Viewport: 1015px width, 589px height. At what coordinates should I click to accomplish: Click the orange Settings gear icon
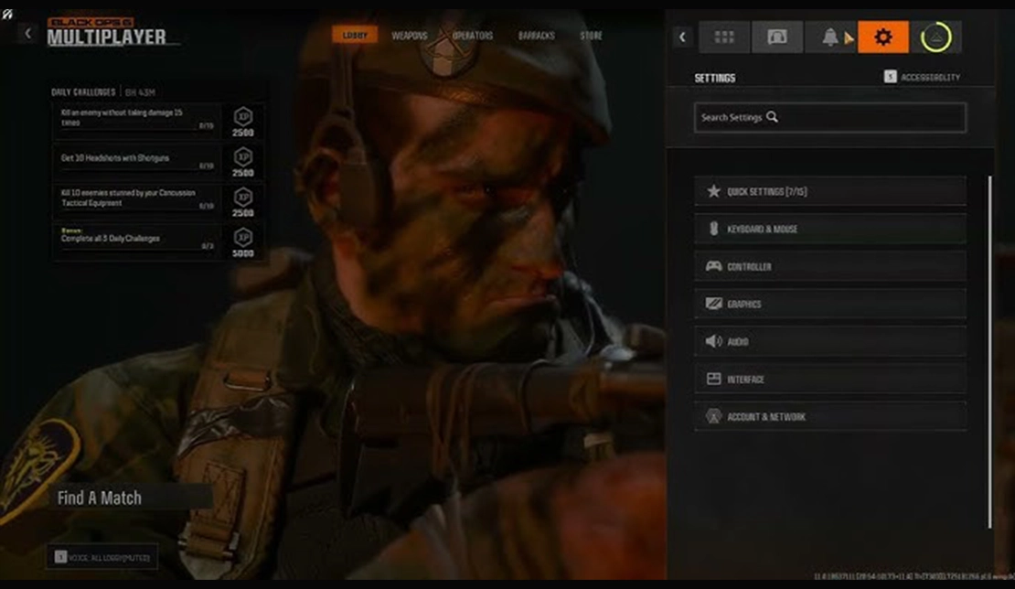pyautogui.click(x=882, y=37)
